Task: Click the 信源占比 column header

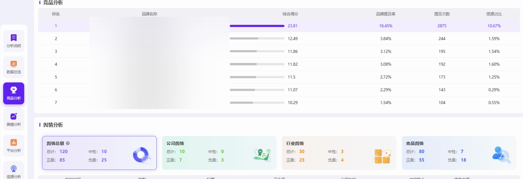Action: [x=494, y=14]
